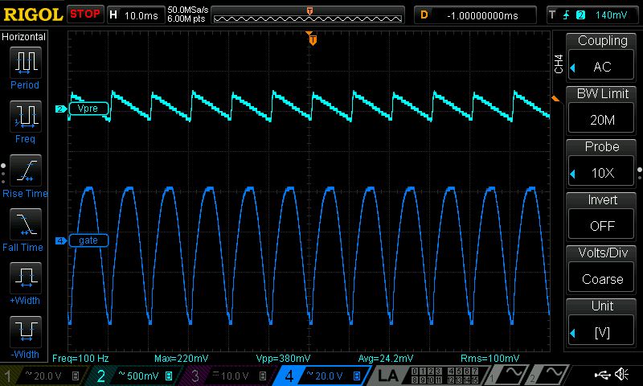Select the Fall Time measurement icon
The width and height of the screenshot is (643, 386).
pyautogui.click(x=26, y=224)
